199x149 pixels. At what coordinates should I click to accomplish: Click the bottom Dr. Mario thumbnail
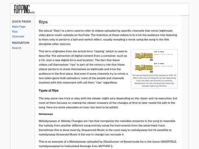pos(144,68)
